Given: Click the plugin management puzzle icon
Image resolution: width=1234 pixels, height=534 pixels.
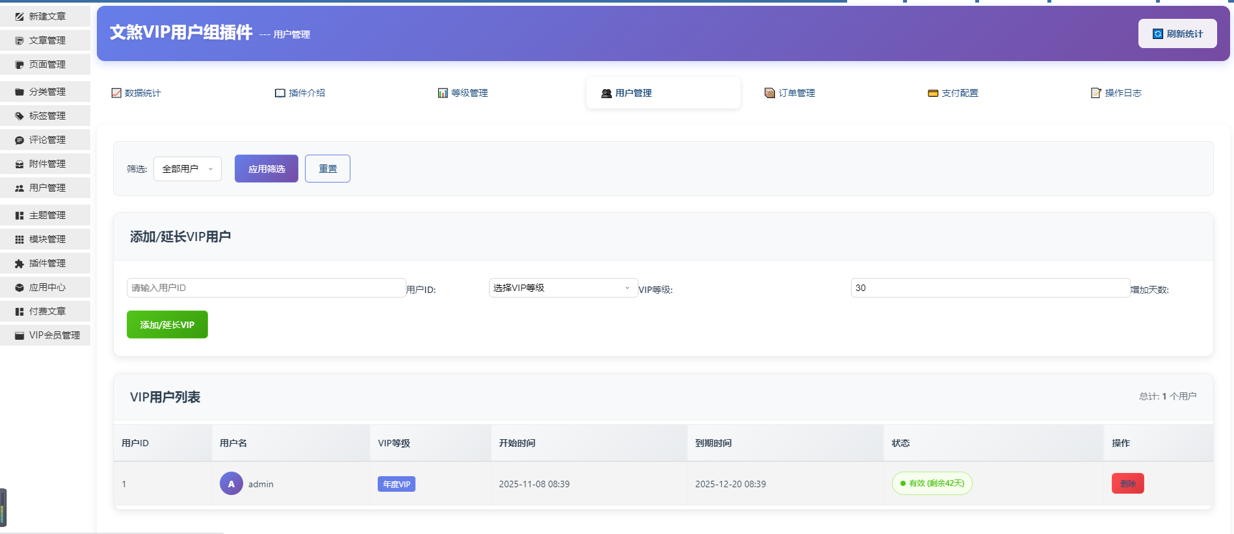Looking at the screenshot, I should pyautogui.click(x=20, y=264).
